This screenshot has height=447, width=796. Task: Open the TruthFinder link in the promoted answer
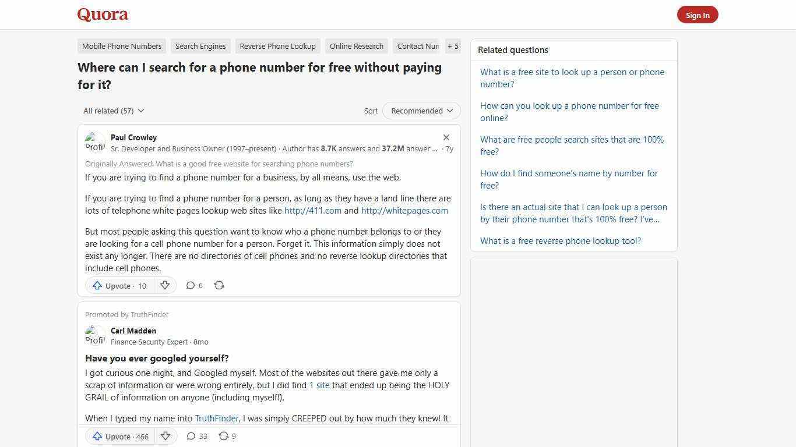click(216, 418)
